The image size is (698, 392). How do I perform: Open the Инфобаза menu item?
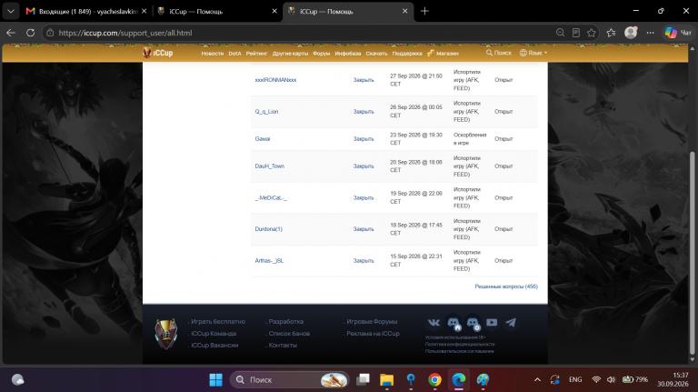tap(348, 54)
